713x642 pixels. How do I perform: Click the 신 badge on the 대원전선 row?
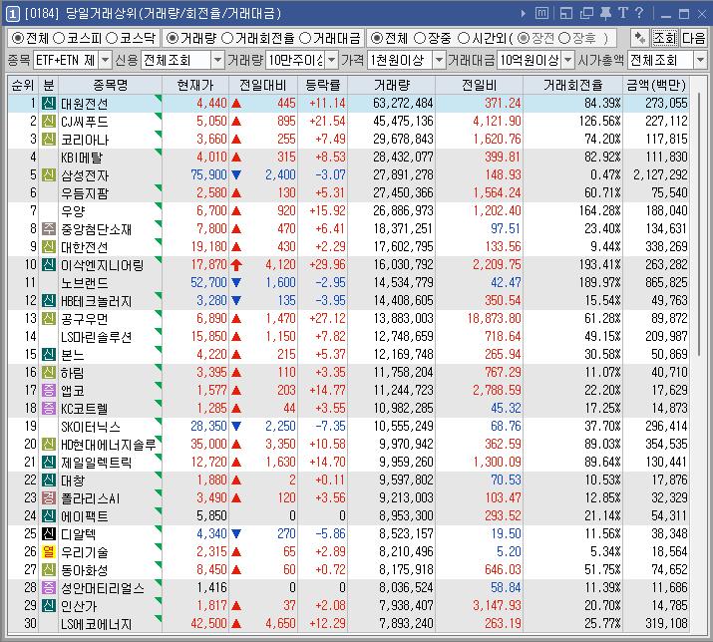coord(48,104)
